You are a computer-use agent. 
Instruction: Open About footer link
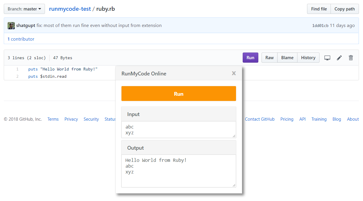point(353,119)
